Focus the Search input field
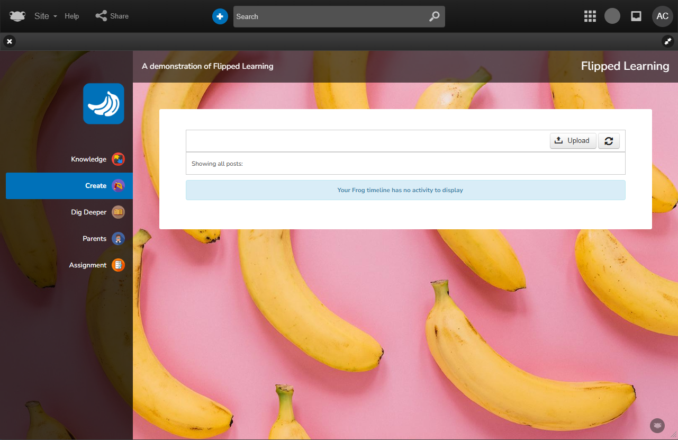 coord(328,16)
